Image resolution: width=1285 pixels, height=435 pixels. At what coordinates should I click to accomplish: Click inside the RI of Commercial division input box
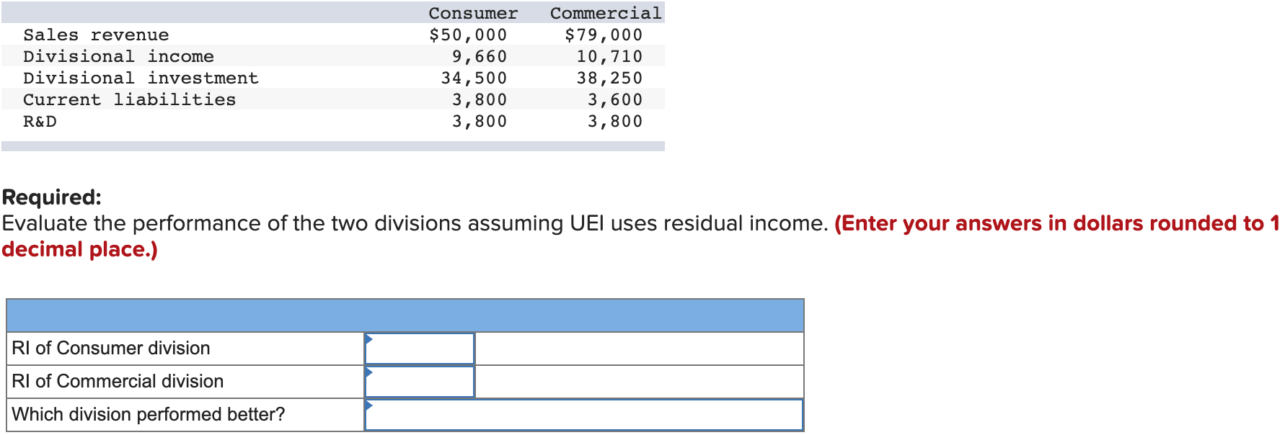418,381
